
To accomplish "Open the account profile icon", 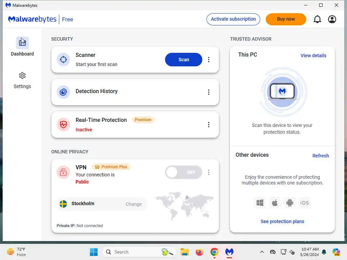I will (332, 19).
